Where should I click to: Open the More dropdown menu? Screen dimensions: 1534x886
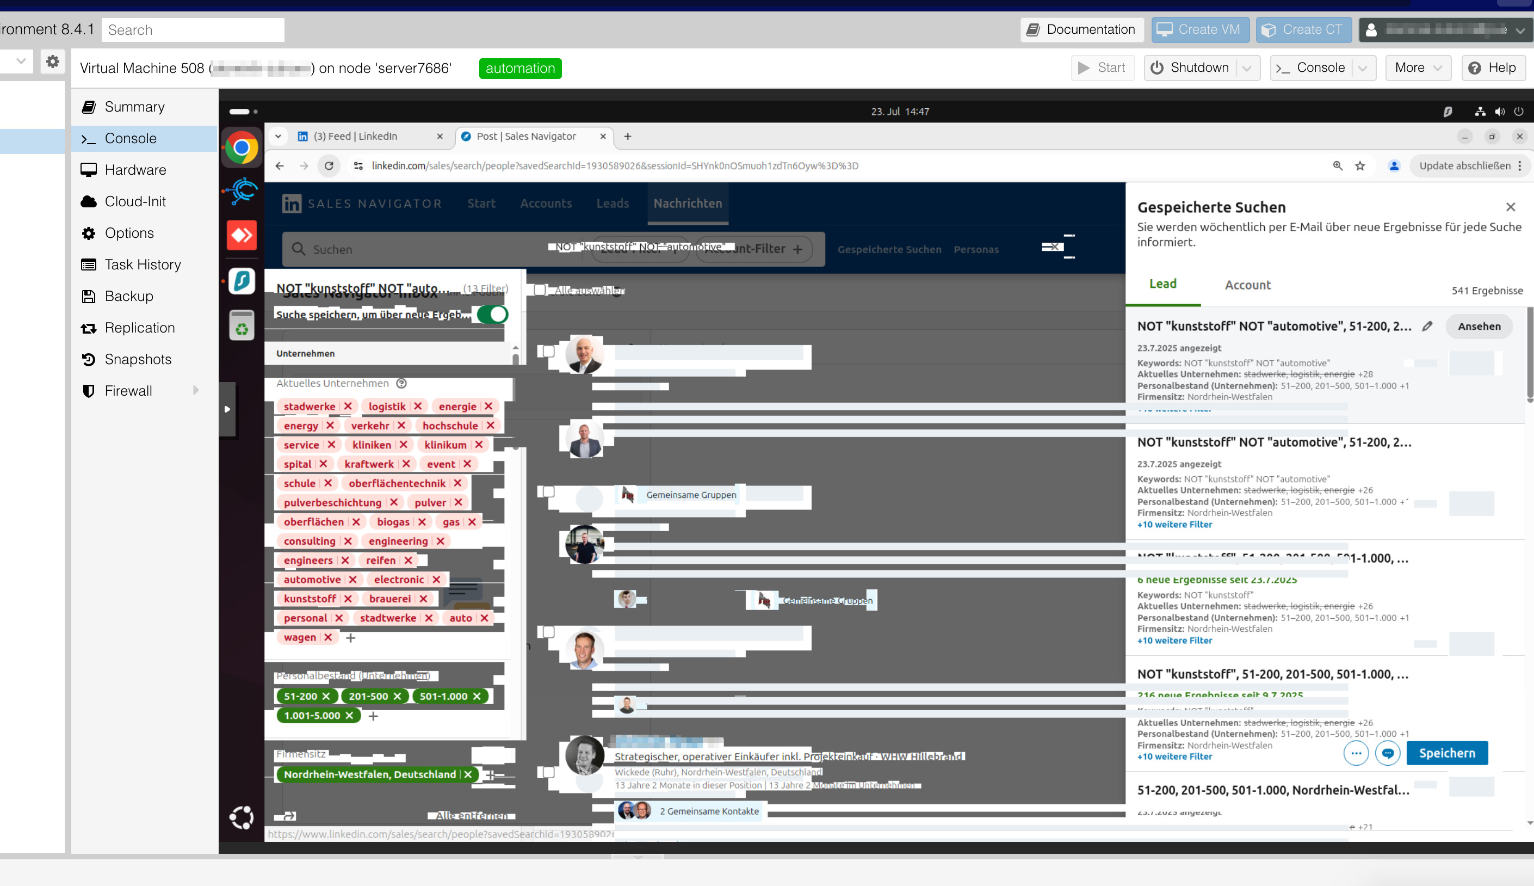[1418, 68]
